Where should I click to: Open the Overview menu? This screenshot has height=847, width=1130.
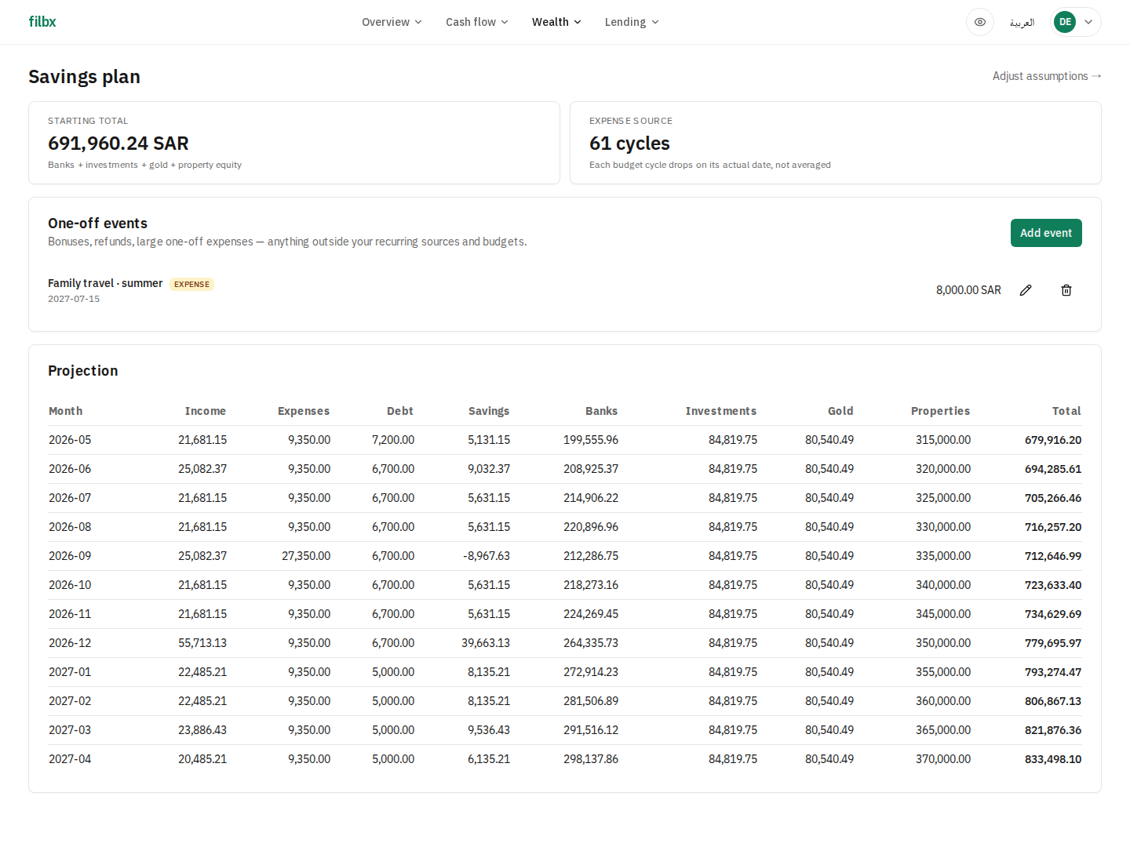pos(392,22)
